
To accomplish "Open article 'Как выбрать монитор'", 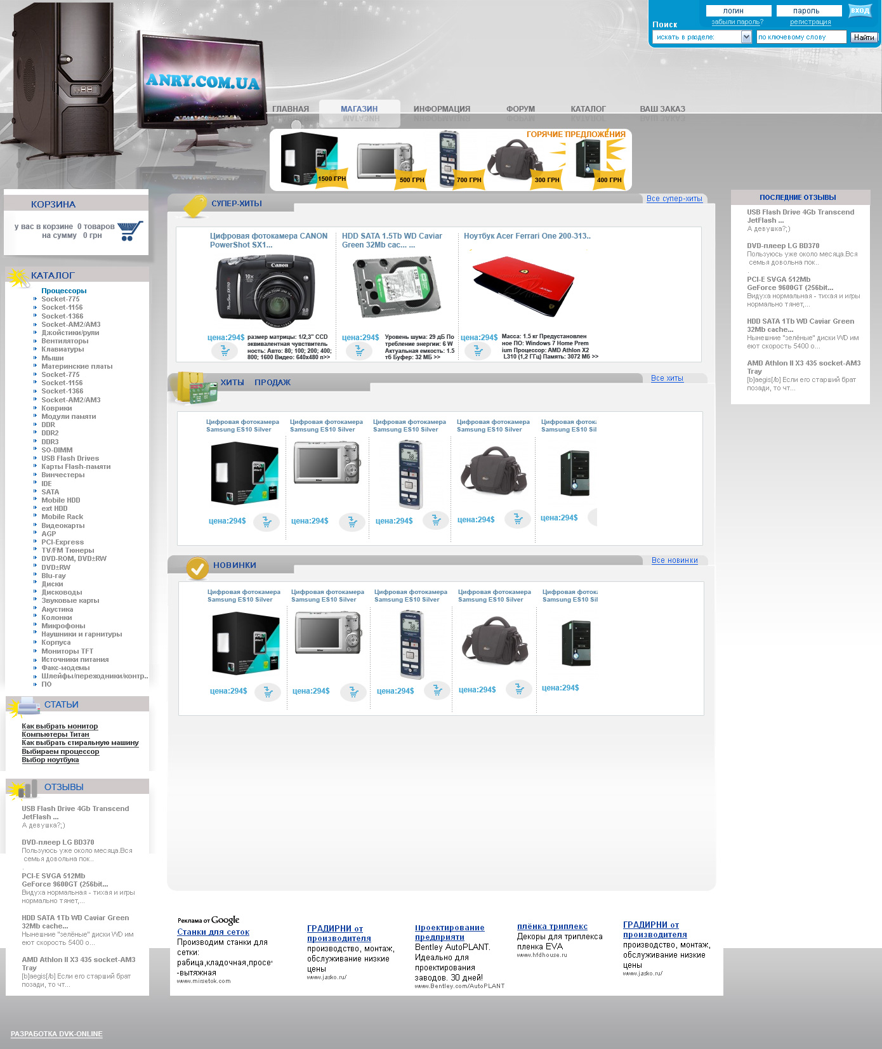I will tap(60, 726).
